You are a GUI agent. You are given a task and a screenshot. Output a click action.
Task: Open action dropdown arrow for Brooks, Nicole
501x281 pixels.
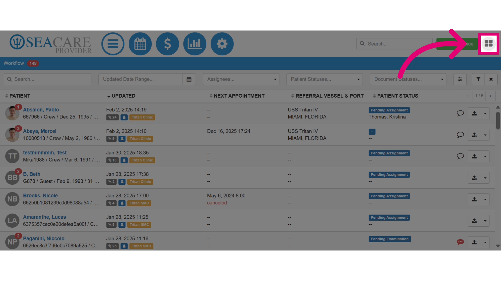(x=485, y=199)
